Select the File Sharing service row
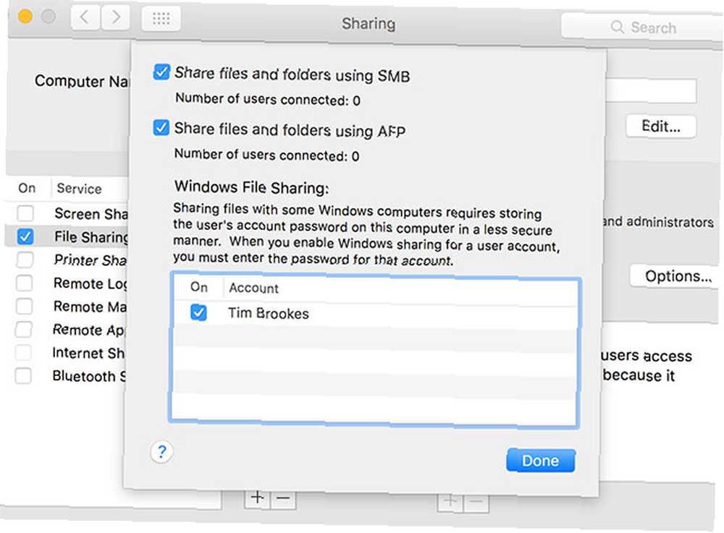724x533 pixels. (68, 236)
